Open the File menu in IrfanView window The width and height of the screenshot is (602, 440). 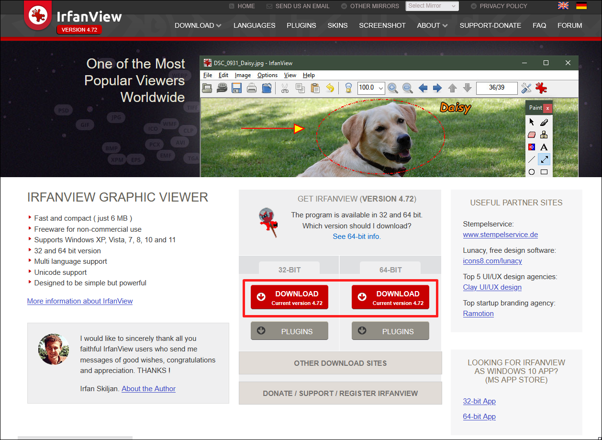pyautogui.click(x=208, y=75)
